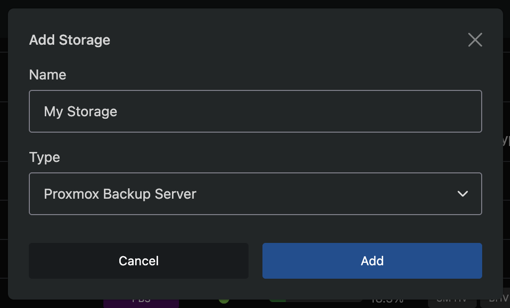The image size is (510, 308).
Task: Dismiss the dialog with the X icon
Action: tap(475, 40)
